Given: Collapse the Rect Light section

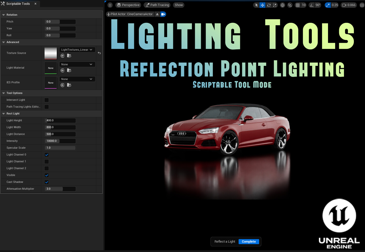Looking at the screenshot, I should [4, 114].
